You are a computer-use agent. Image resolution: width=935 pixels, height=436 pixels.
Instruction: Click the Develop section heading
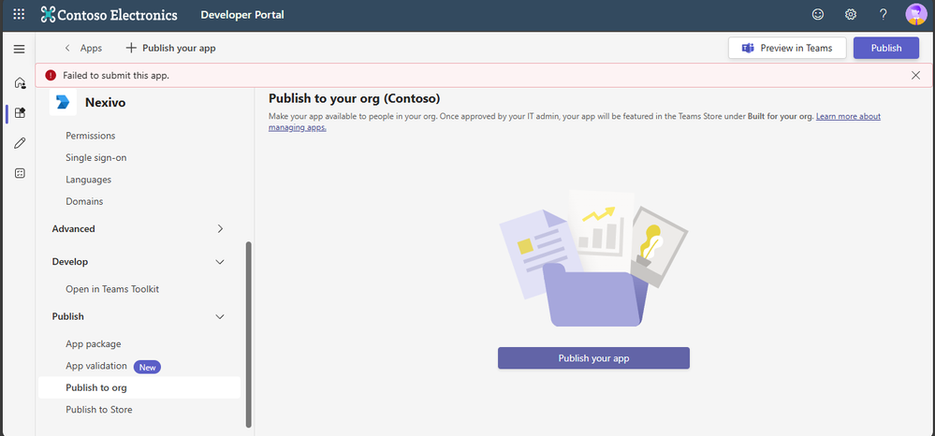click(70, 262)
